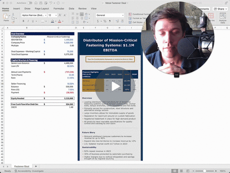The height and width of the screenshot is (173, 230).
Task: Click the Share button
Action: [x=220, y=9]
